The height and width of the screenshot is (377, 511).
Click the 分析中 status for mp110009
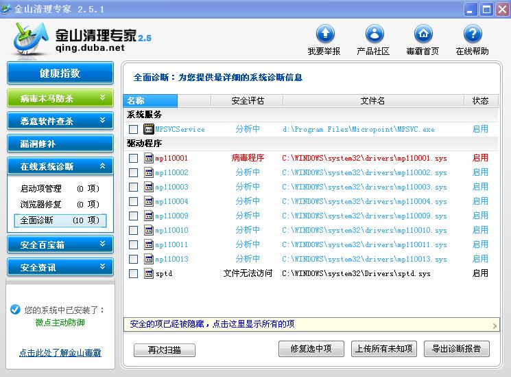pyautogui.click(x=248, y=216)
